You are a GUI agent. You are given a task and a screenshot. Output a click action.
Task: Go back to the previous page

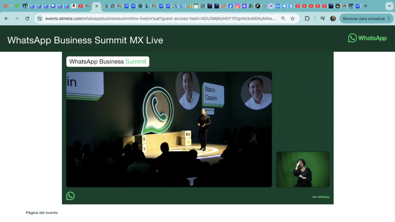[6, 19]
